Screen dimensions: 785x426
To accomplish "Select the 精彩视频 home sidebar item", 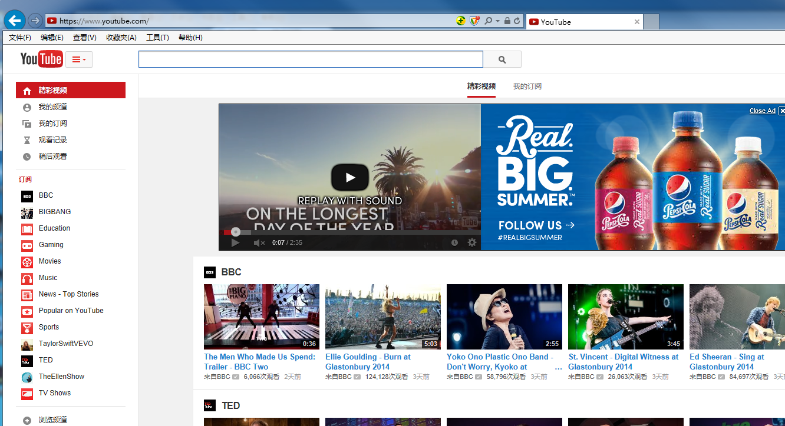I will tap(71, 90).
